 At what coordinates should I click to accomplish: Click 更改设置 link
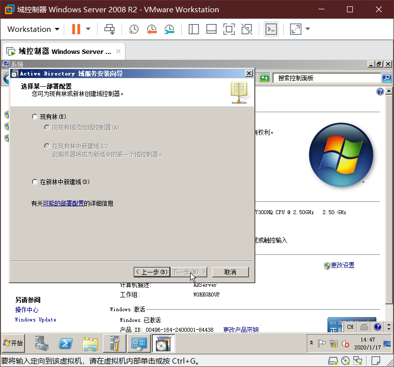tap(343, 265)
